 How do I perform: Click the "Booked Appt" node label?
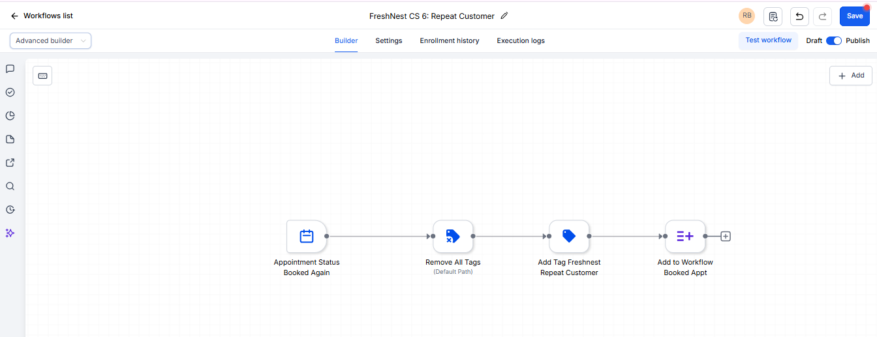[685, 272]
